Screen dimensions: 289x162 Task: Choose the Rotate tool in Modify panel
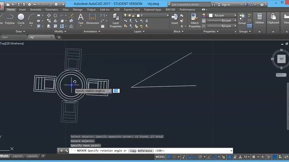coord(55,16)
